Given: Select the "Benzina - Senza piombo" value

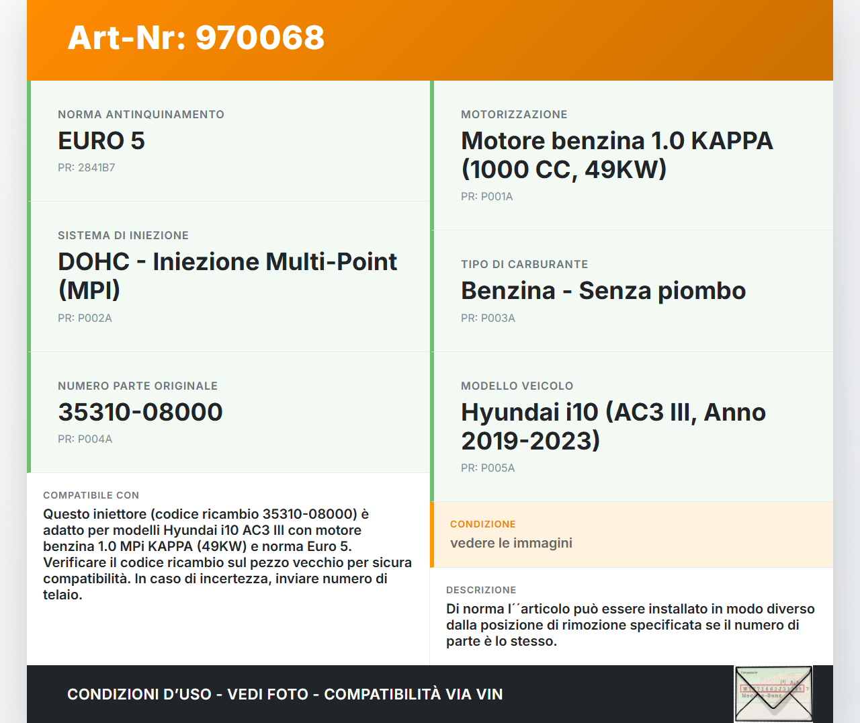Looking at the screenshot, I should pos(603,291).
